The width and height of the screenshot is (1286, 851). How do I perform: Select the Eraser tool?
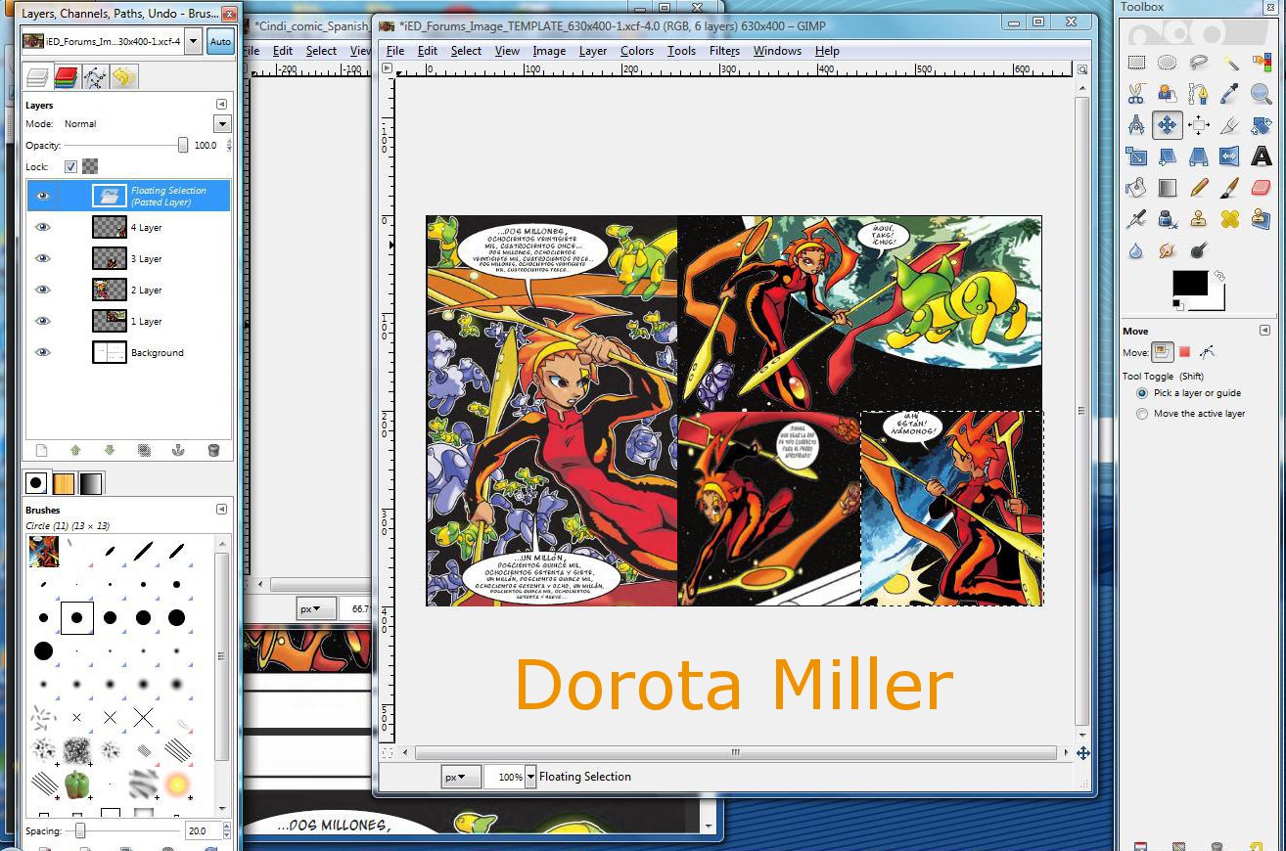pos(1260,188)
